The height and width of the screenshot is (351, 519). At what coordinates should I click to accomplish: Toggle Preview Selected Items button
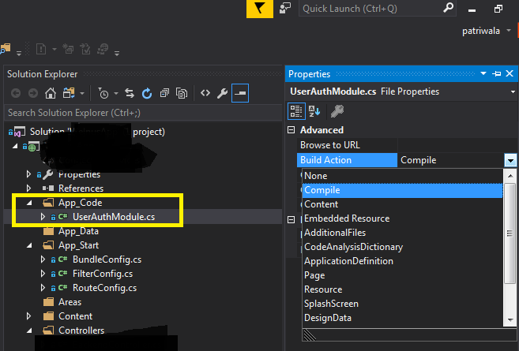[x=240, y=93]
